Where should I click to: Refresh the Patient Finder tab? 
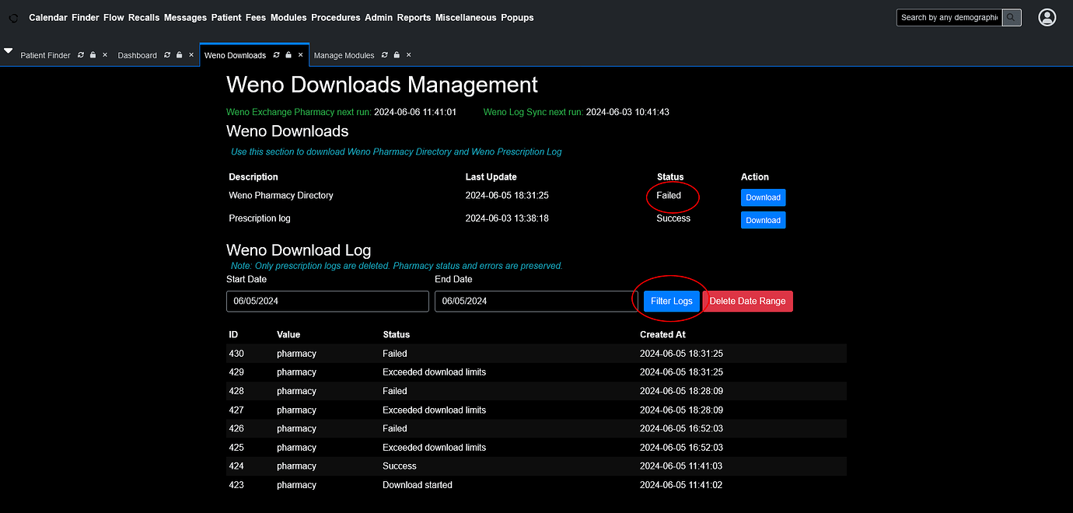click(80, 55)
